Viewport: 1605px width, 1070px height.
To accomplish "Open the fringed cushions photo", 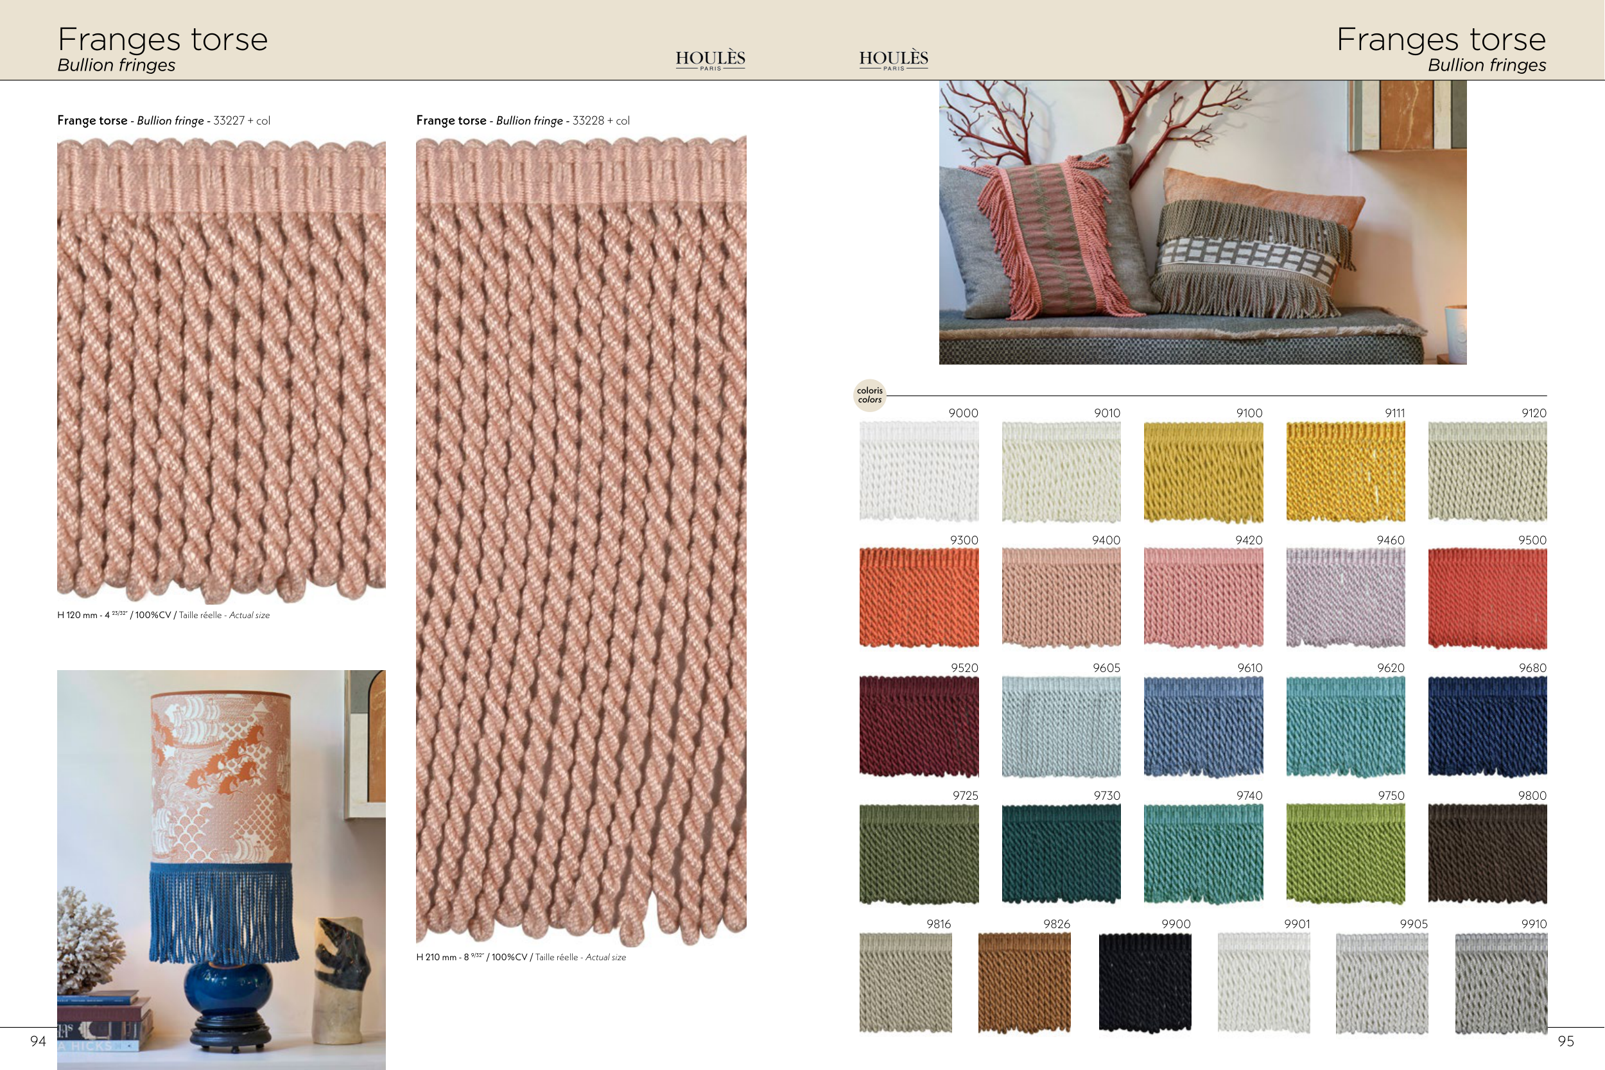I will point(1202,223).
